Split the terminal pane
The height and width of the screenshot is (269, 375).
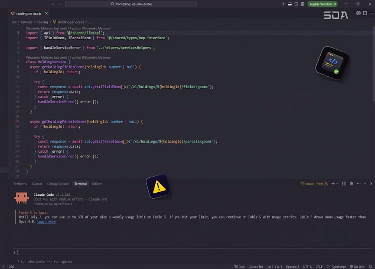tap(344, 184)
